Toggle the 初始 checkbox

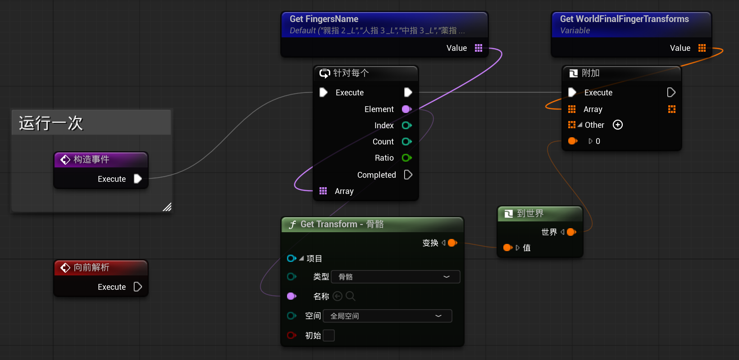pos(329,336)
